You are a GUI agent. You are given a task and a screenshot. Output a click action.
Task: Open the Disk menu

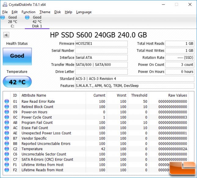(x=57, y=12)
